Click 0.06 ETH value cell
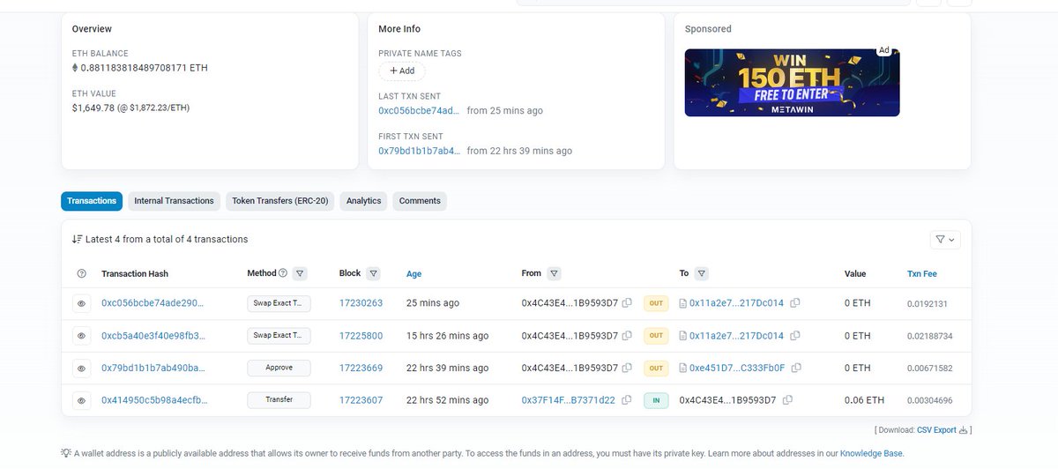1058x469 pixels. tap(863, 400)
